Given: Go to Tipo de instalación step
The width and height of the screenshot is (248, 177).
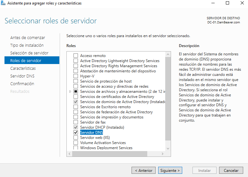Looking at the screenshot, I should pyautogui.click(x=27, y=45).
